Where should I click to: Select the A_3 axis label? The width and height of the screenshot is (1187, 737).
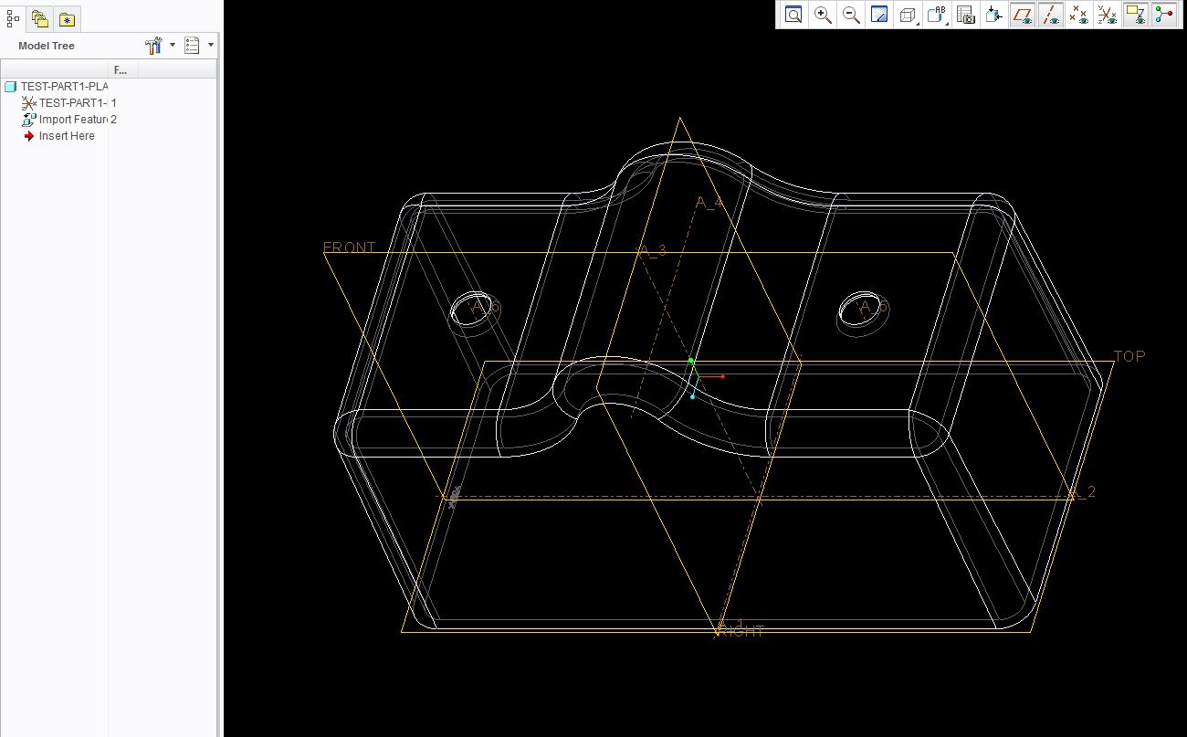click(652, 251)
